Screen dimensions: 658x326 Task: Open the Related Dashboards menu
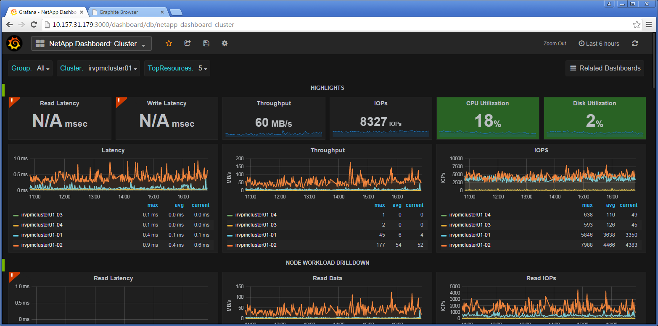[605, 68]
